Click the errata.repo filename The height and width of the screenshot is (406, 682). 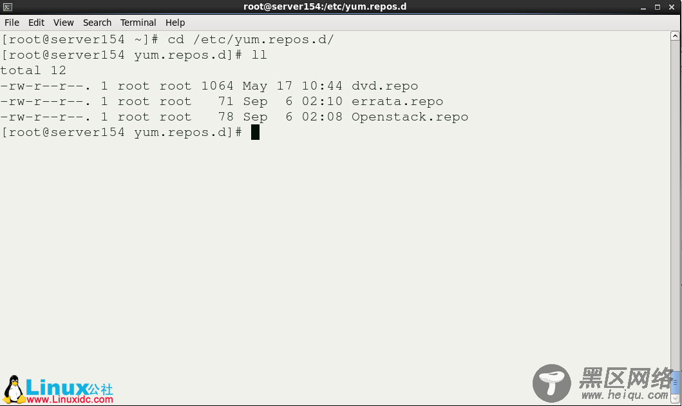(x=397, y=102)
